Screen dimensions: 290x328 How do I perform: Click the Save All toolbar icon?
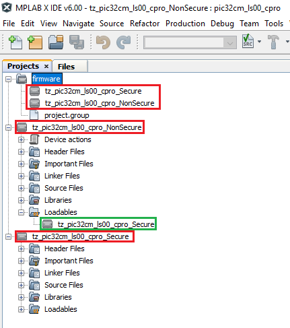[x=77, y=42]
